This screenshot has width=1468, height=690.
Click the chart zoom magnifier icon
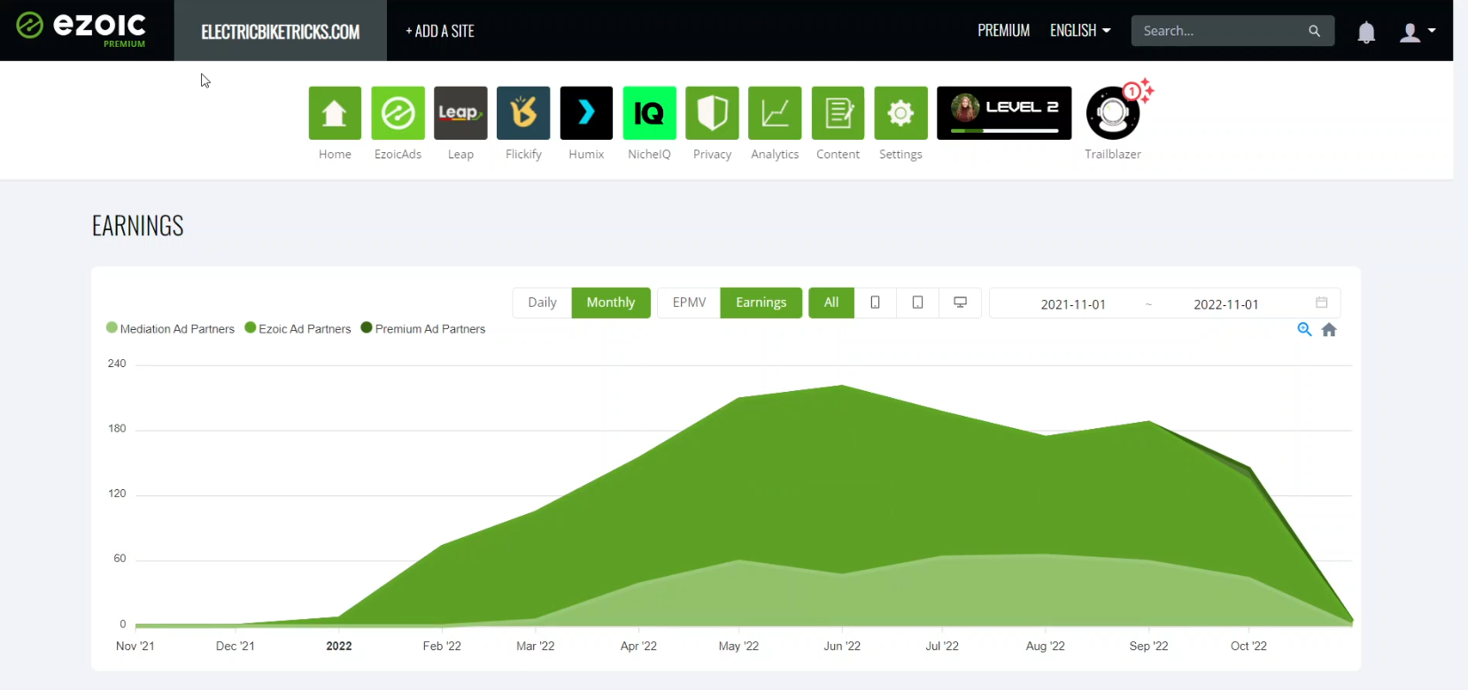click(1304, 329)
